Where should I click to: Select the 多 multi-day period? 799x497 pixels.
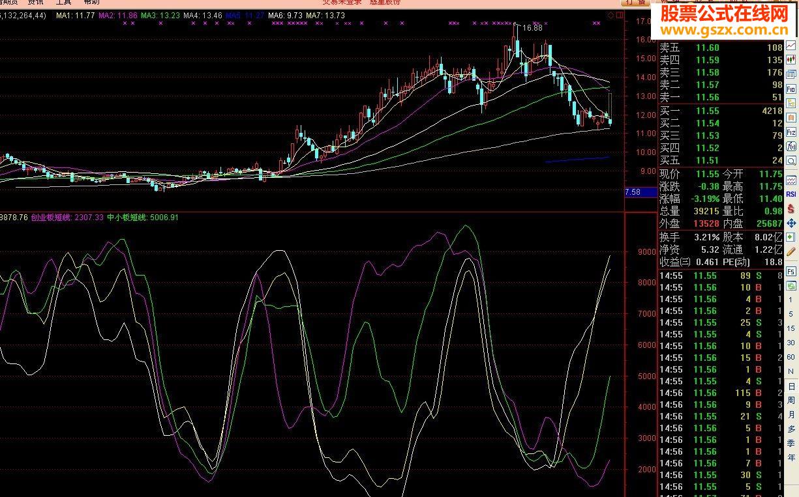pyautogui.click(x=791, y=429)
